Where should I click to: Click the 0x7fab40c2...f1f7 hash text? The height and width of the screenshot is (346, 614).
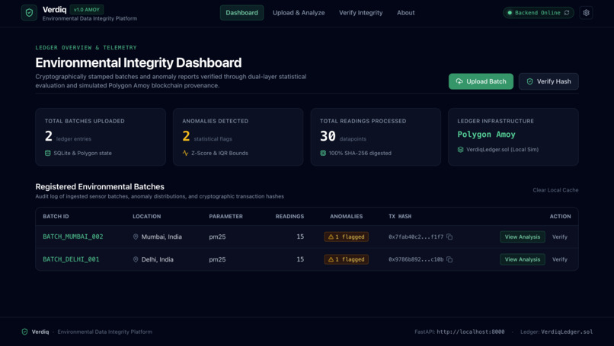coord(416,236)
